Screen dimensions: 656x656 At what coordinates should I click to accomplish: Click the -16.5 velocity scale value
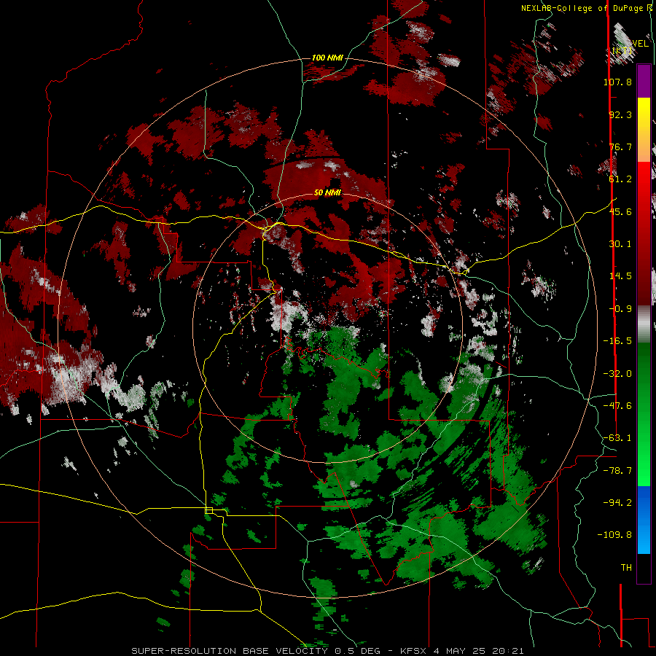(x=617, y=341)
